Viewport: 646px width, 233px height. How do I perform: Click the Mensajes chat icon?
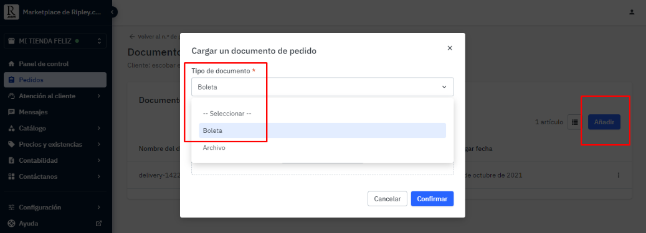coord(11,112)
